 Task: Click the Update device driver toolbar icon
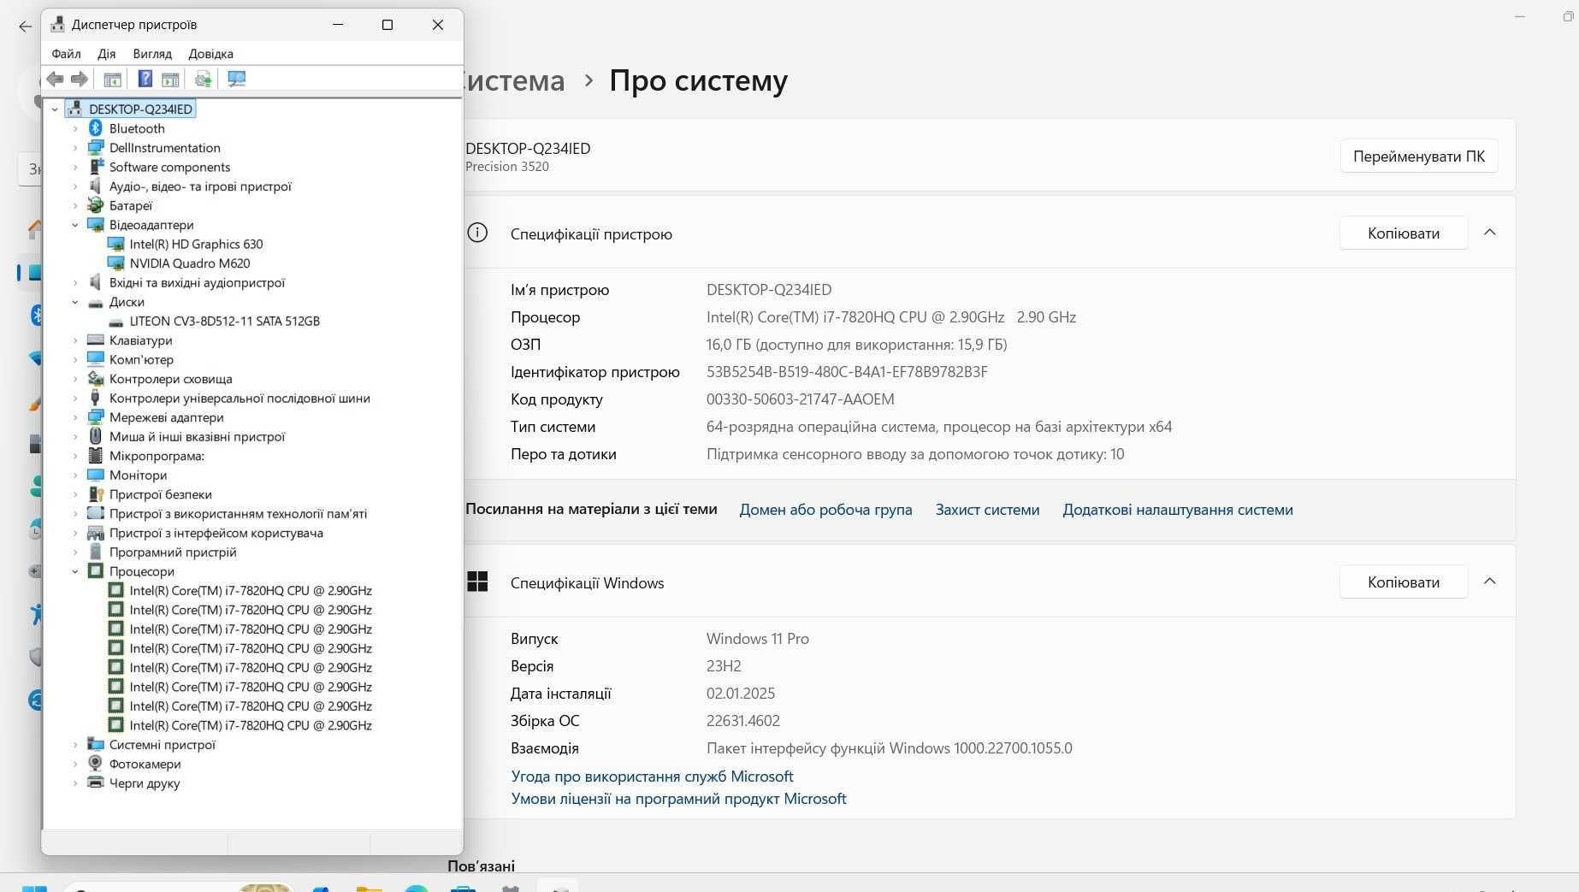pos(203,80)
